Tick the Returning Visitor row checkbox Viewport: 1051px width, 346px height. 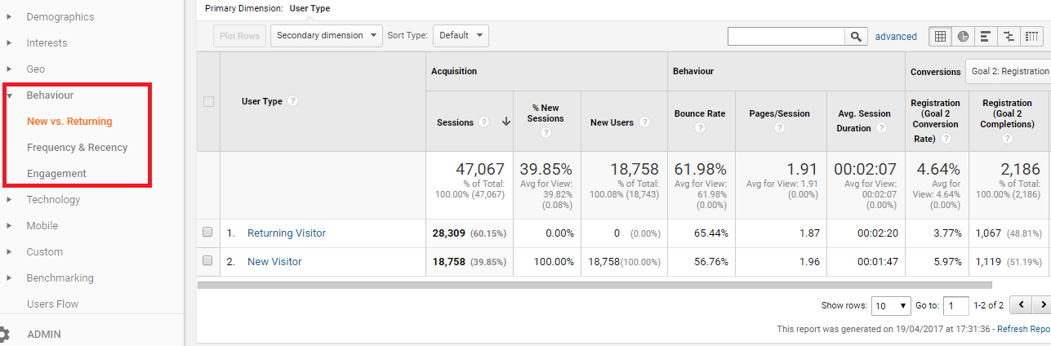click(207, 233)
